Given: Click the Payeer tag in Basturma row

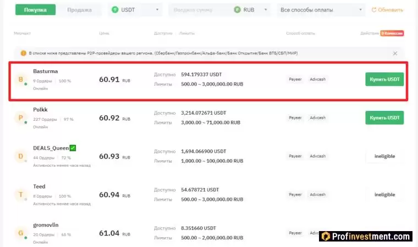Looking at the screenshot, I should 295,80.
